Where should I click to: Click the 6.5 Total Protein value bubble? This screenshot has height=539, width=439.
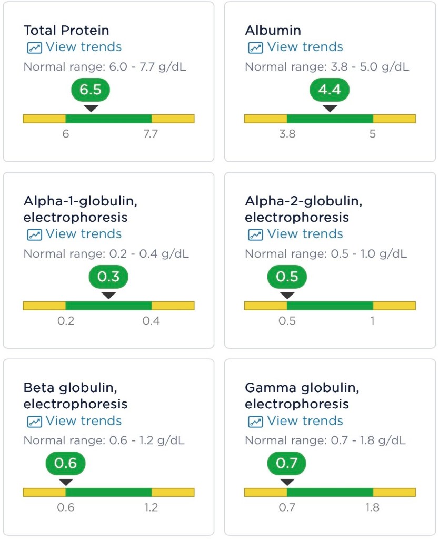(x=91, y=90)
